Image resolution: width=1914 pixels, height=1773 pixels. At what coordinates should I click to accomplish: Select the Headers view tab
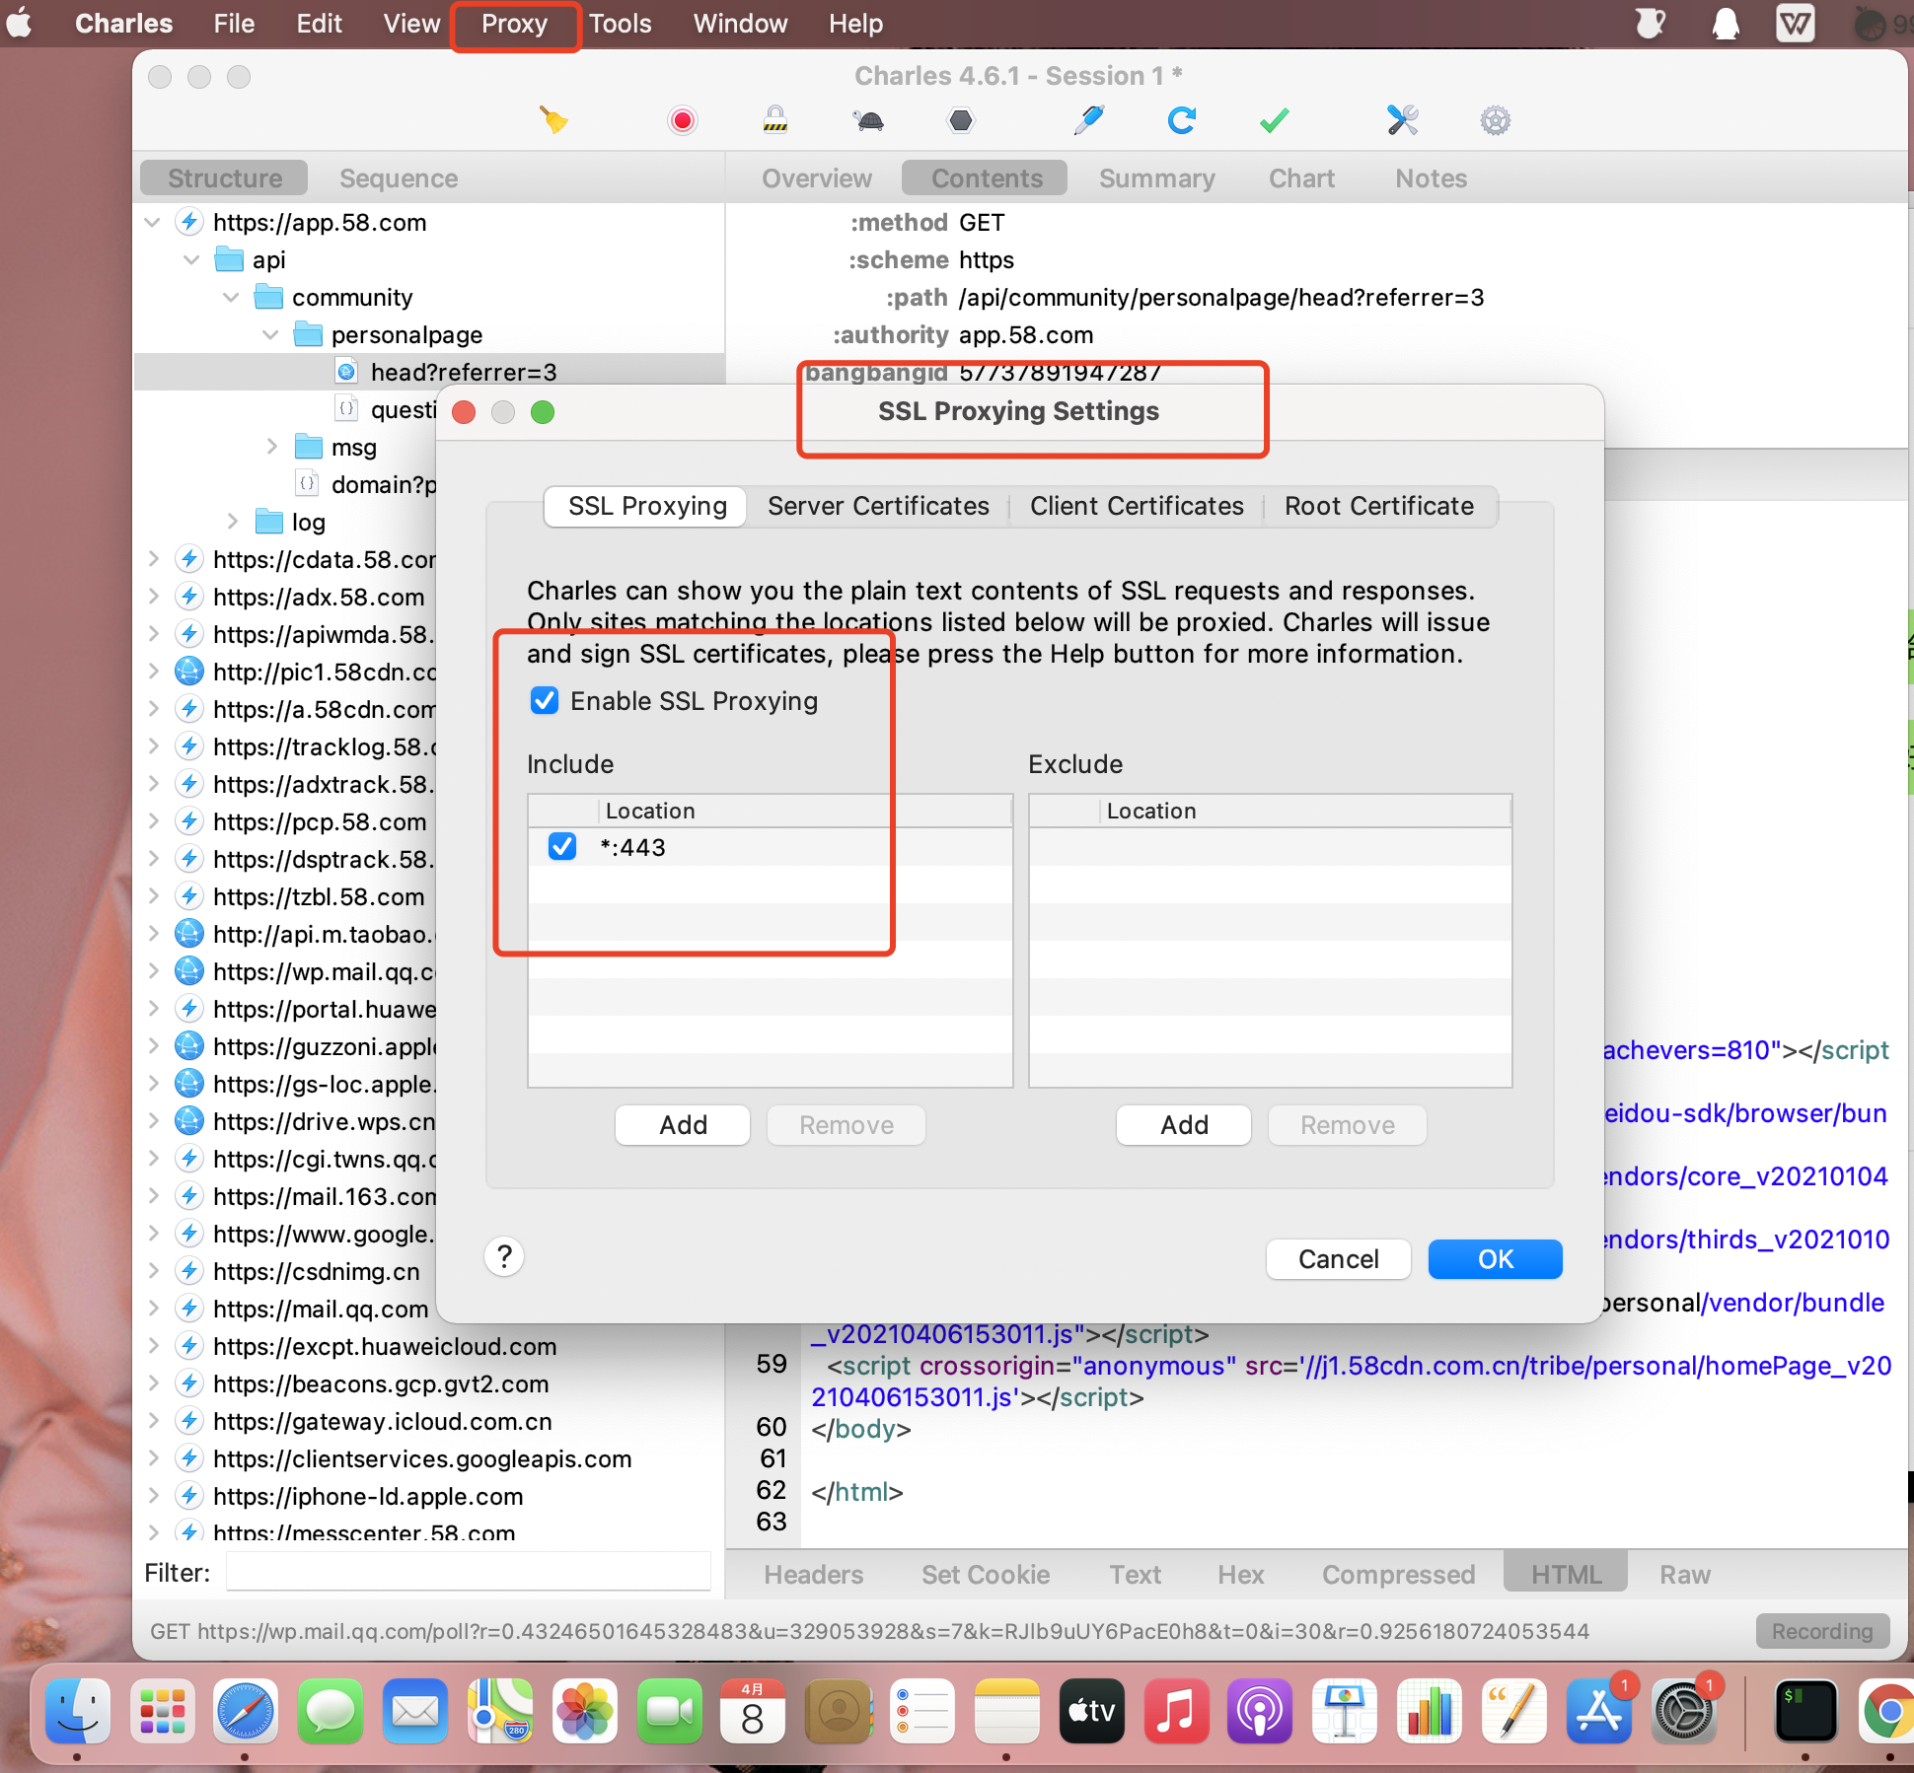(x=813, y=1575)
